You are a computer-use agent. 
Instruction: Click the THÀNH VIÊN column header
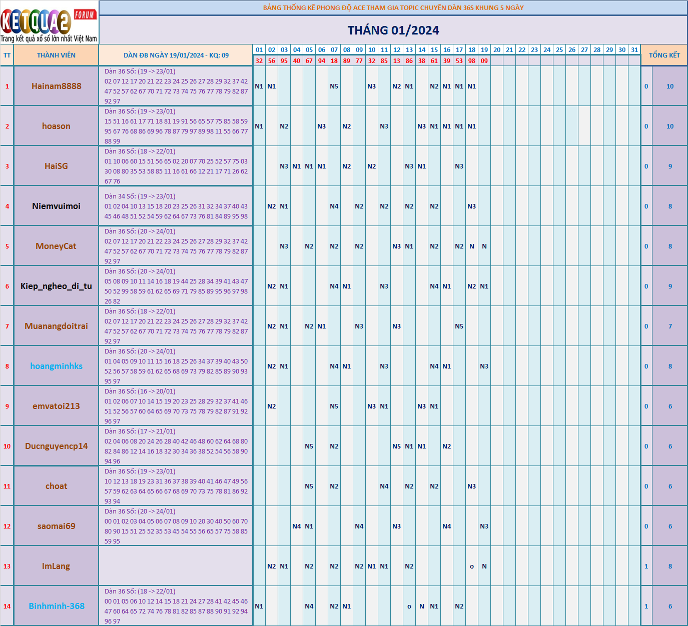[x=56, y=55]
